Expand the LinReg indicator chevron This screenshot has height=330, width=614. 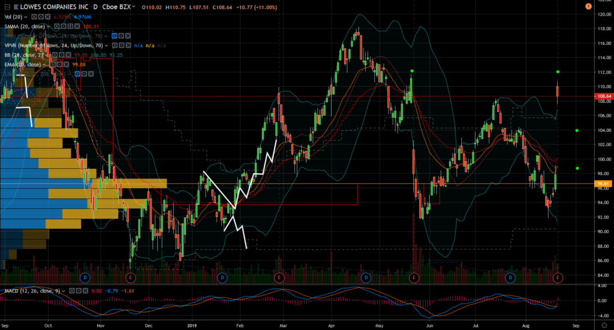tap(69, 74)
